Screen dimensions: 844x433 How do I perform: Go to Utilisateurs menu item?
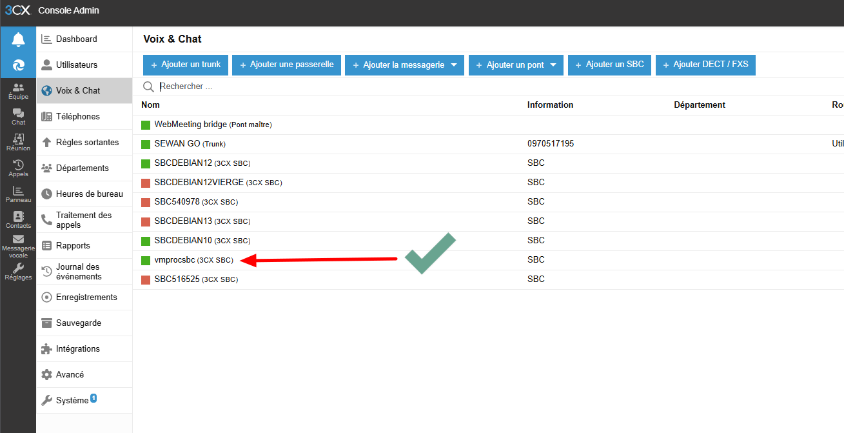coord(84,65)
